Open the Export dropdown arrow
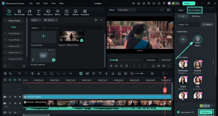Screen dimensions: 218x116 [193, 4]
